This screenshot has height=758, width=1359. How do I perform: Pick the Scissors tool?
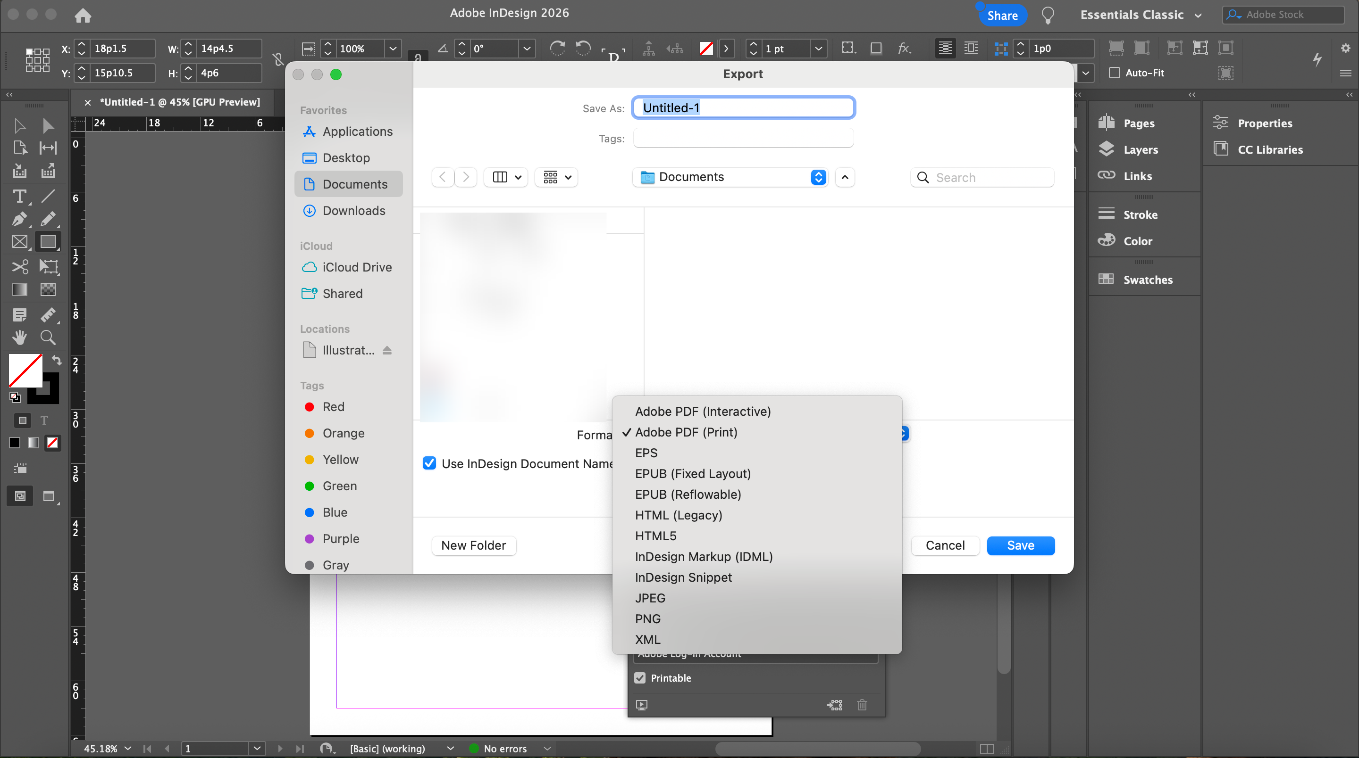[19, 266]
